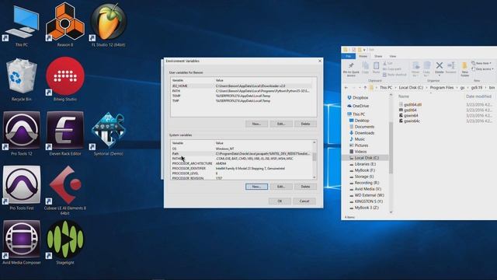Click the Explorer navigation pane scrollbar
Screen dimensions: 497x280
point(391,148)
